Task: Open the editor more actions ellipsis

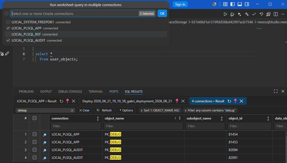Action: [283, 14]
